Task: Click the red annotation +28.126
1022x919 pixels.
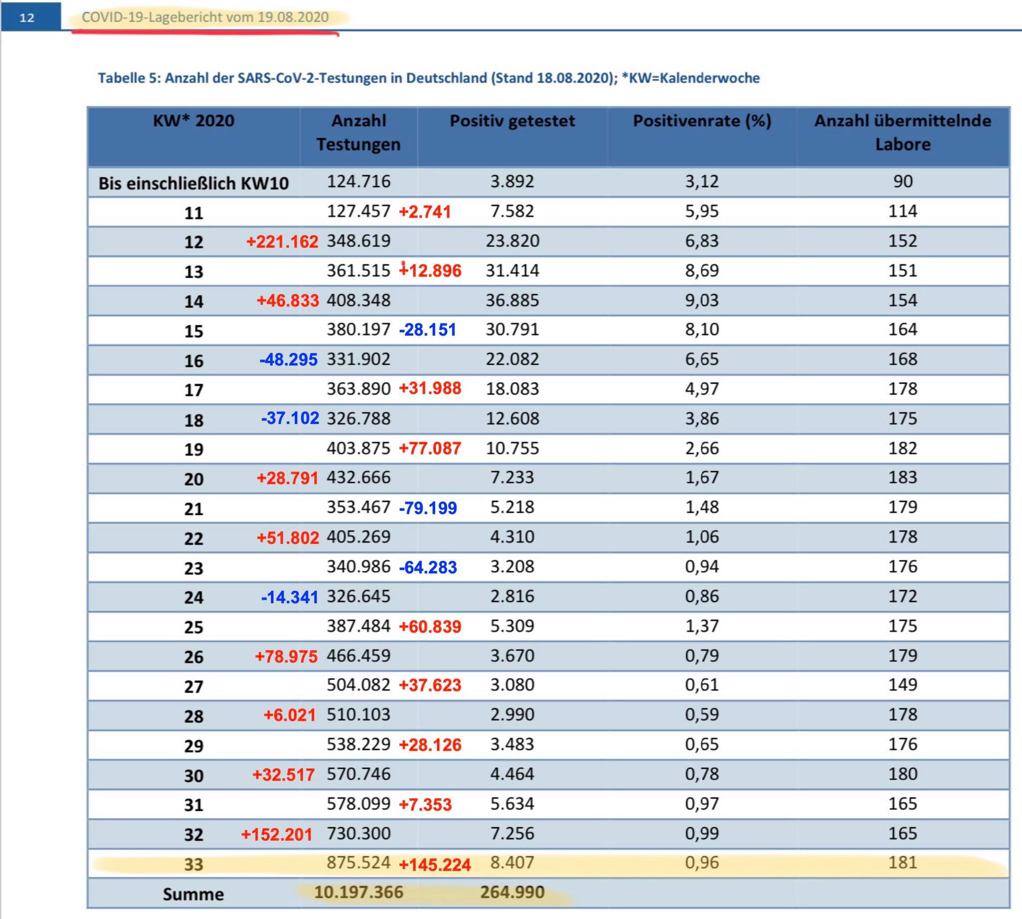Action: 430,745
